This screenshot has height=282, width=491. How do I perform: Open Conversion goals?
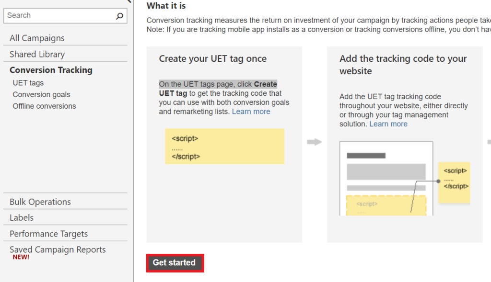click(41, 94)
